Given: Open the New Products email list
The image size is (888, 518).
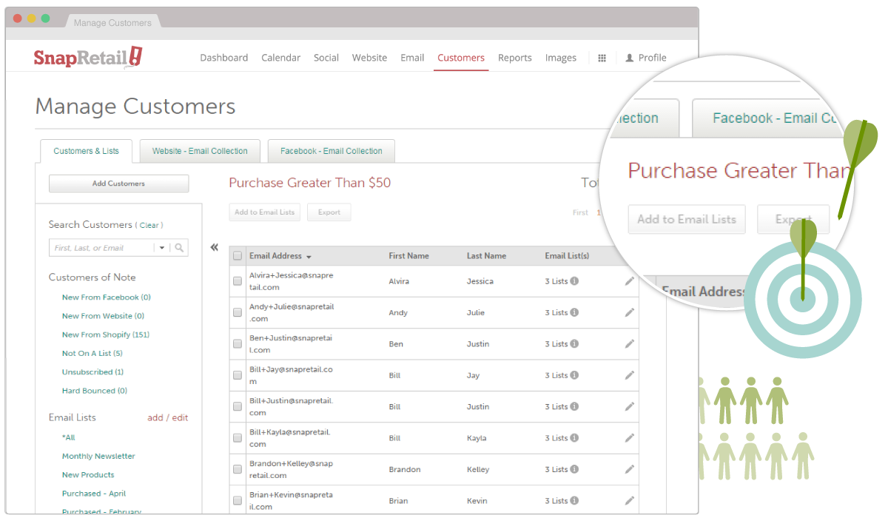Looking at the screenshot, I should point(88,475).
